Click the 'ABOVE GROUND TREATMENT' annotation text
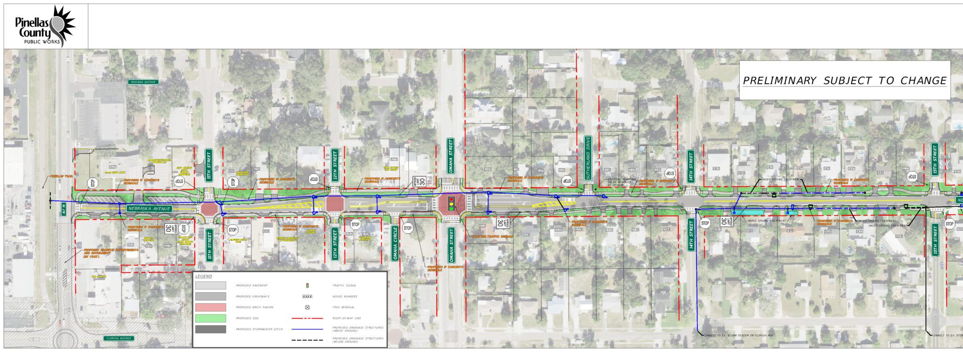This screenshot has height=352, width=963. pos(766,221)
